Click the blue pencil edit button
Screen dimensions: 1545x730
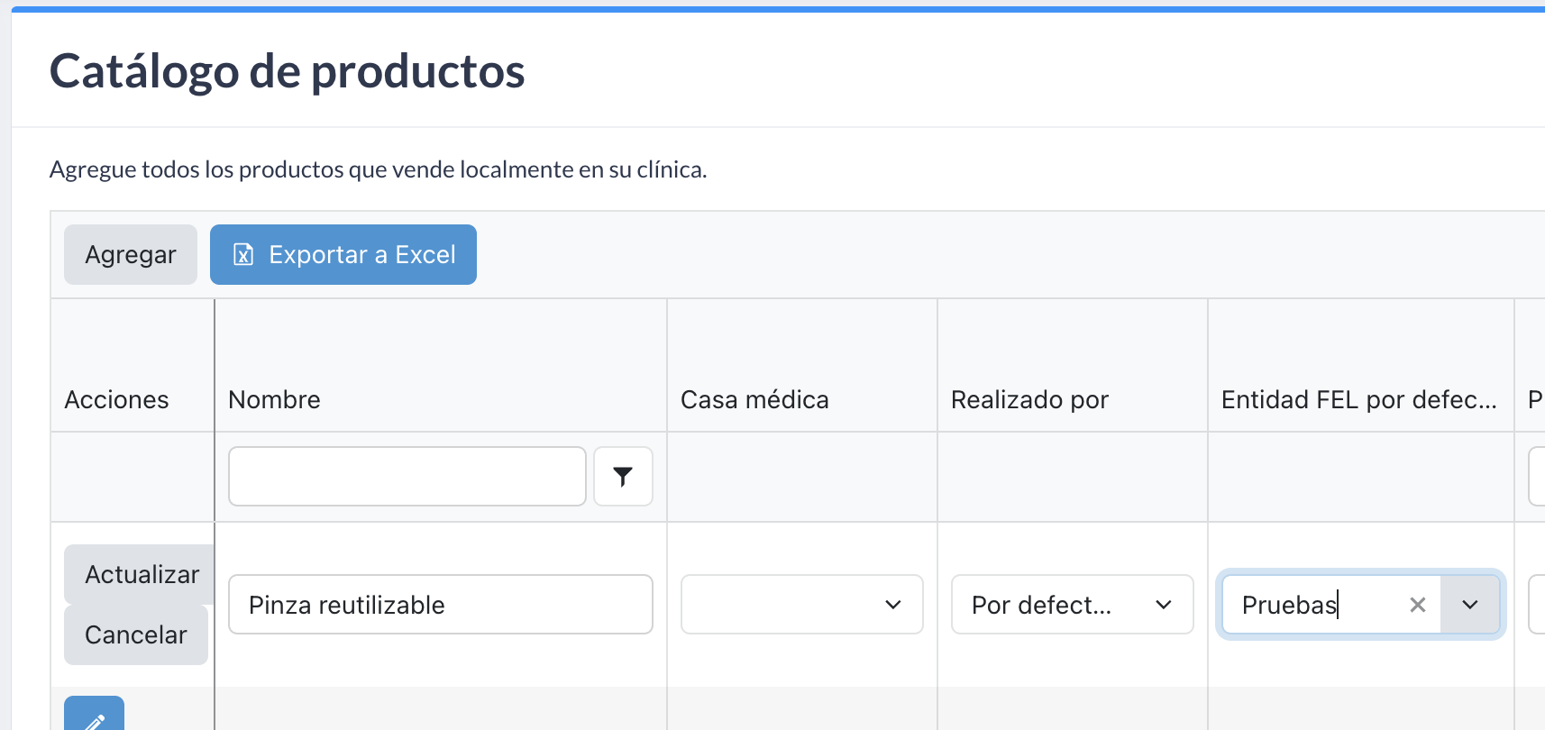tap(94, 715)
